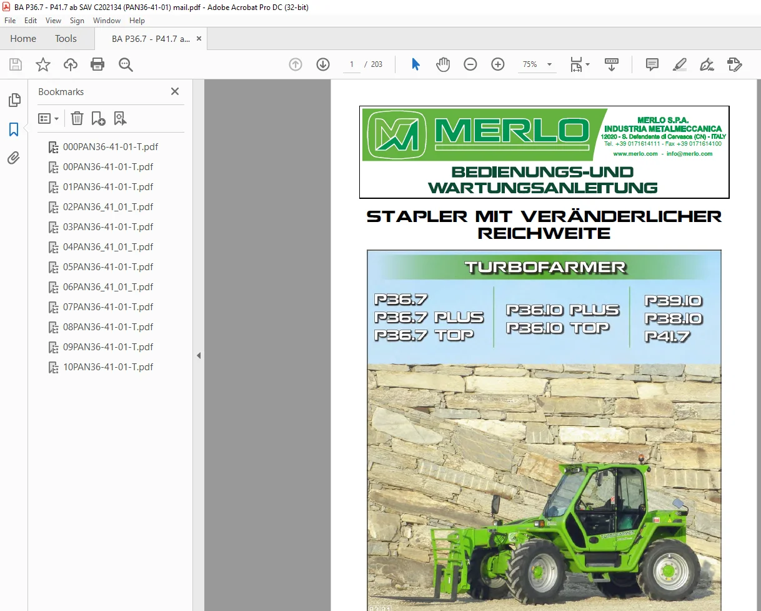This screenshot has width=761, height=611.
Task: Open bookmark 00PAN36-41-01-T.pdf
Action: click(x=108, y=167)
